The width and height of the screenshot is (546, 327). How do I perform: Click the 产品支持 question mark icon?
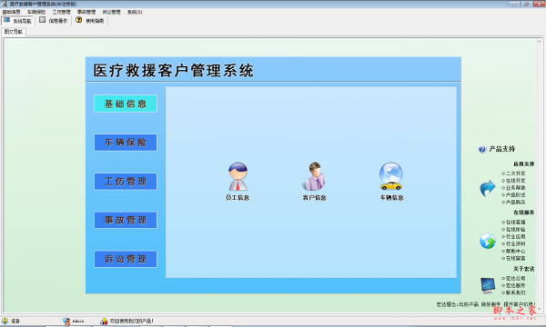(x=482, y=149)
